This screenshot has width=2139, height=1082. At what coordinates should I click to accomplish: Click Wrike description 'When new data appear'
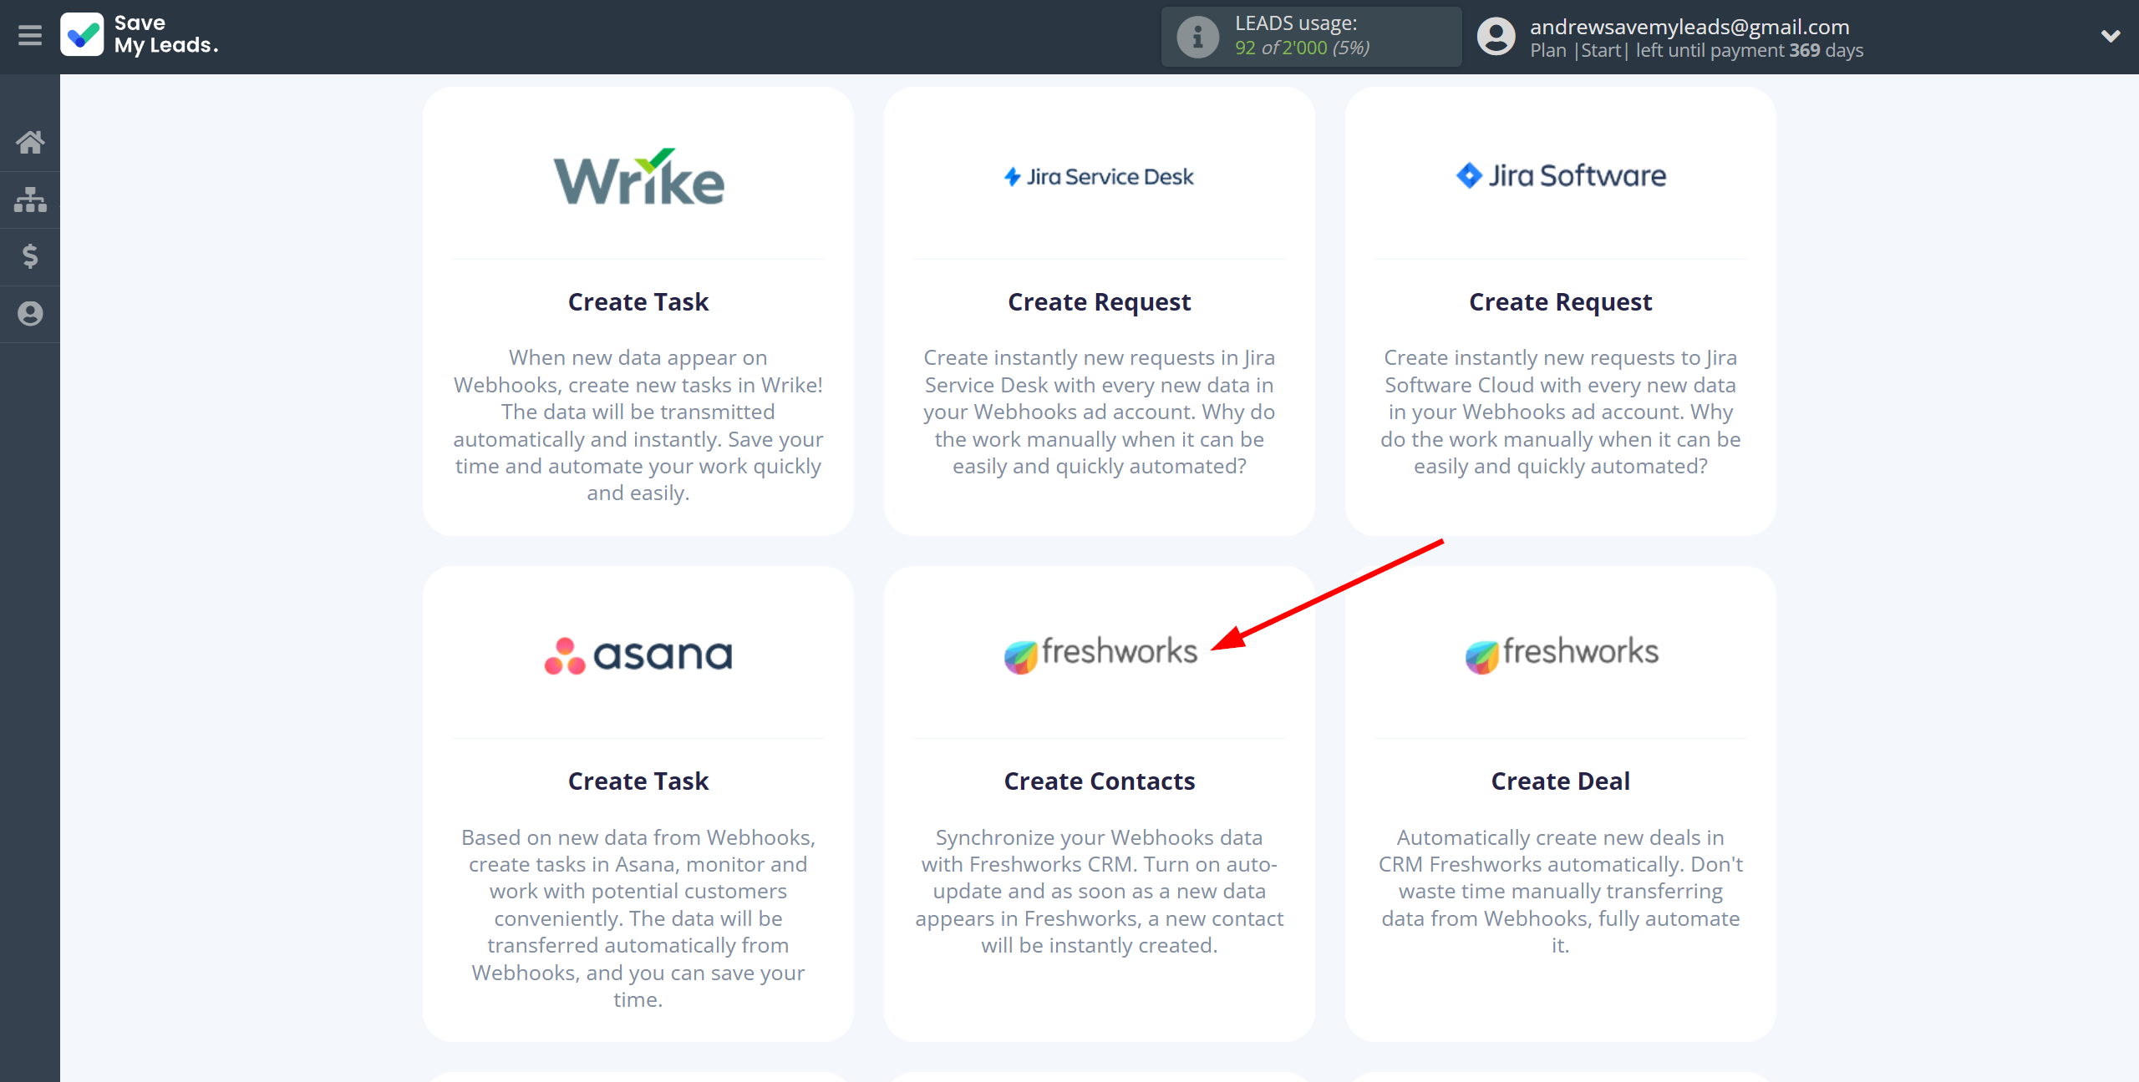point(638,425)
